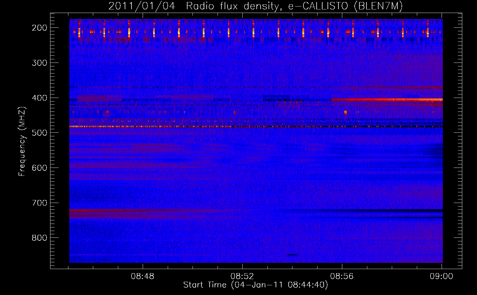The image size is (477, 295).
Task: Click the Frequency (MHZ) axis label
Action: coord(22,142)
